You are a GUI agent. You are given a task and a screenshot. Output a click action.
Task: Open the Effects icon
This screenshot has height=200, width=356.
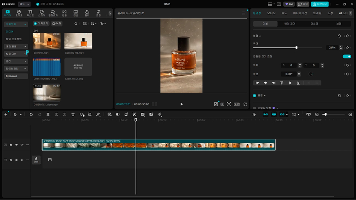53,13
